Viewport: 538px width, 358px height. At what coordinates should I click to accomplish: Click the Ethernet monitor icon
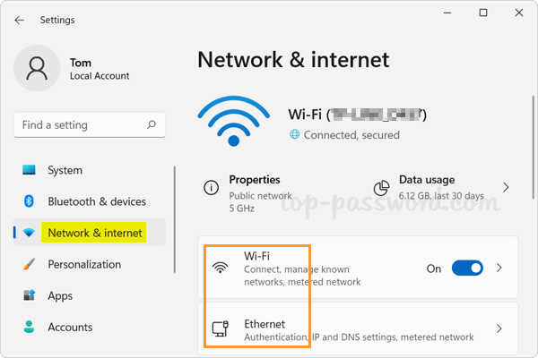(220, 329)
